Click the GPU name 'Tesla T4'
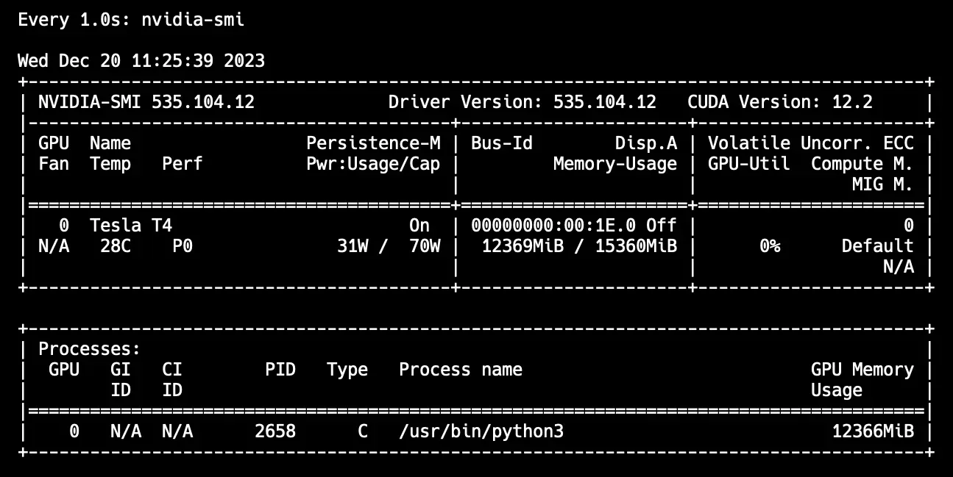The width and height of the screenshot is (953, 477). coord(131,225)
